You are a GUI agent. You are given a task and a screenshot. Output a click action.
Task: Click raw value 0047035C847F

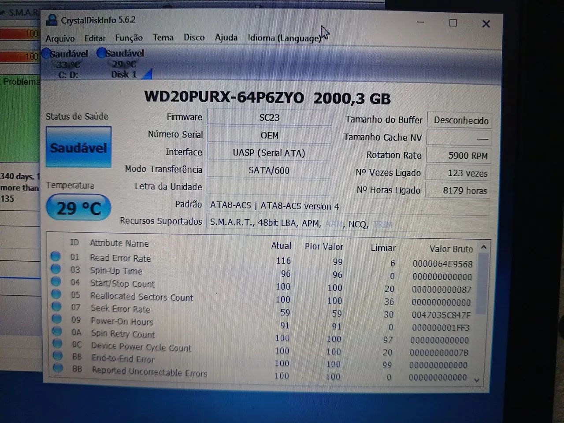click(441, 315)
